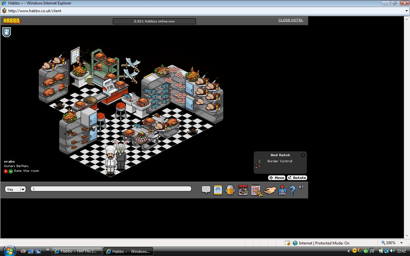410x256 pixels.
Task: Open my Habbo profile card icon
Action: [x=218, y=190]
